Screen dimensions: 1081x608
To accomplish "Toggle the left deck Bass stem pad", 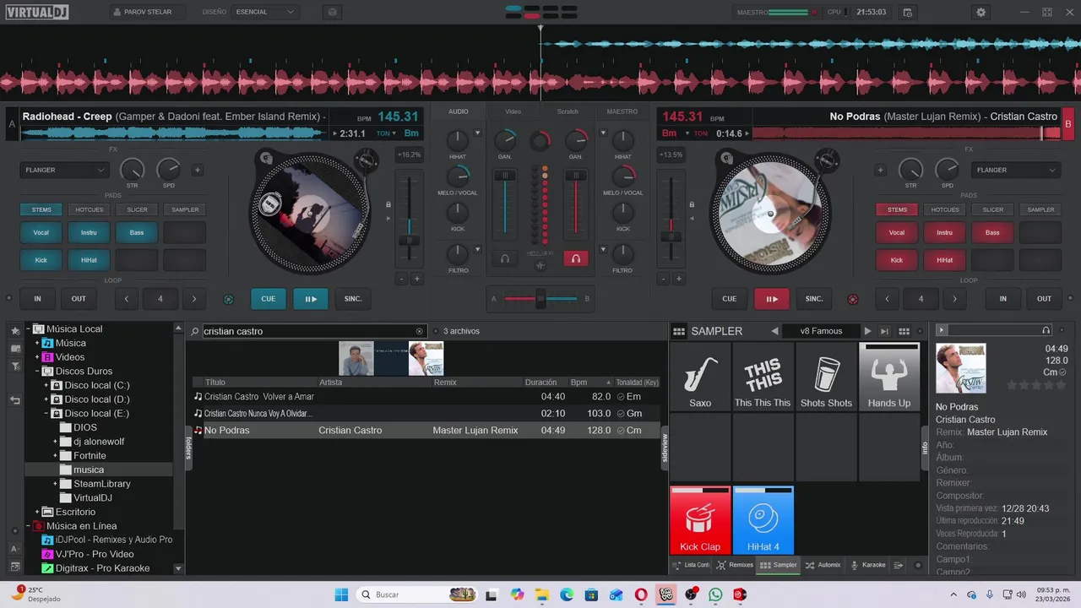I will [137, 232].
